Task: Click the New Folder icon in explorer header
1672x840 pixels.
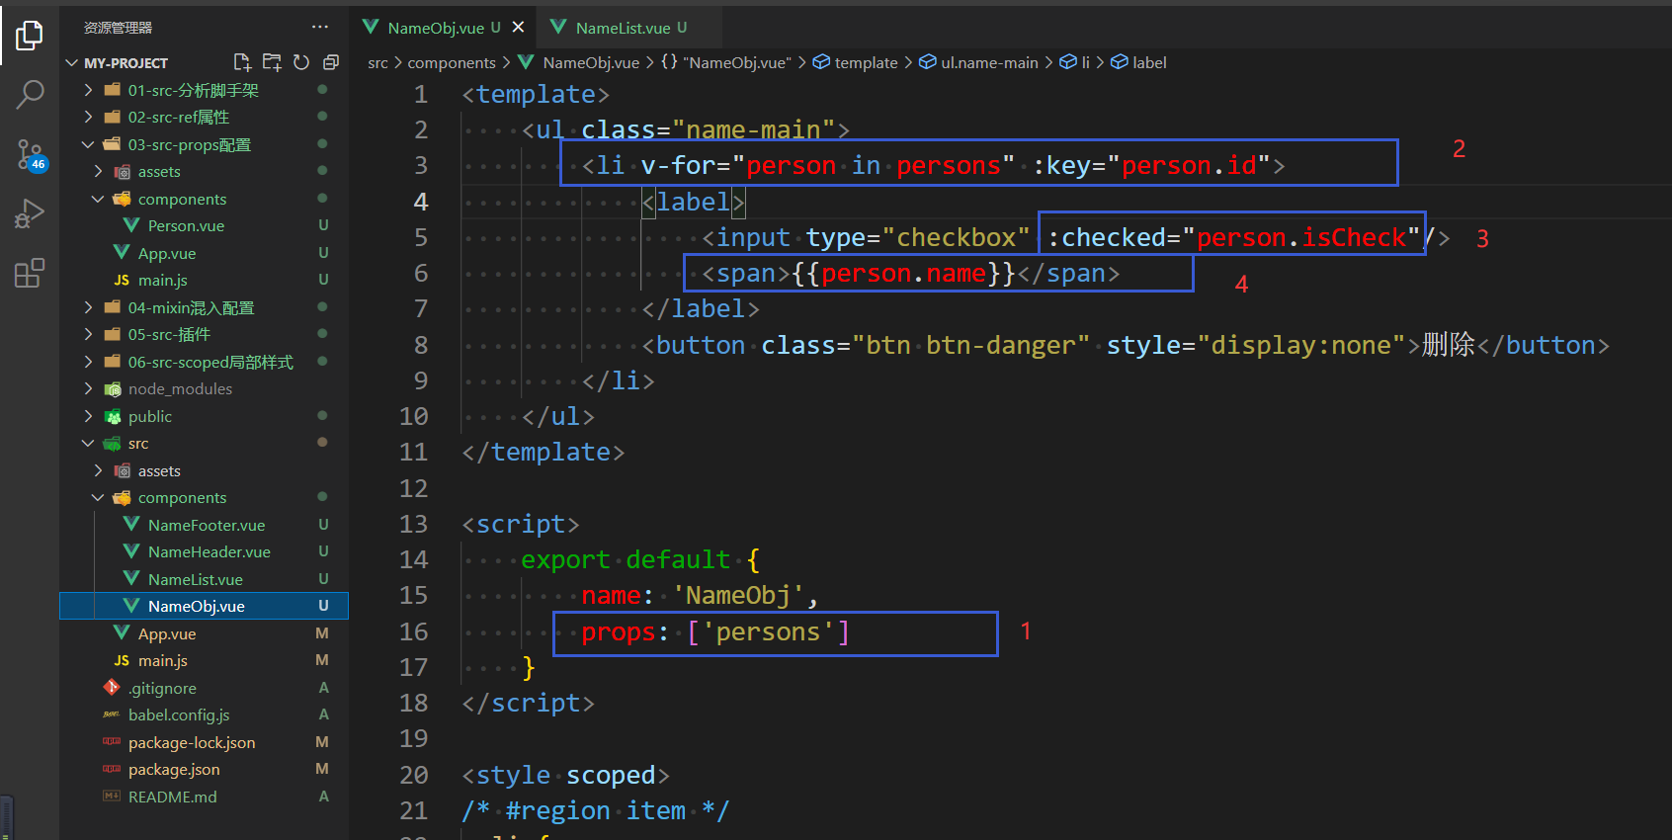Action: pyautogui.click(x=272, y=62)
